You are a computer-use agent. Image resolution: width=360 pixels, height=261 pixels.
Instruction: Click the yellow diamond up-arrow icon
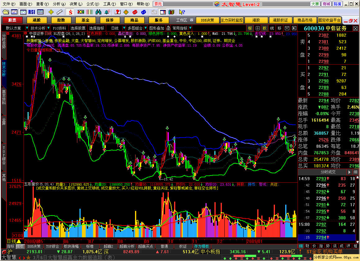(126, 12)
